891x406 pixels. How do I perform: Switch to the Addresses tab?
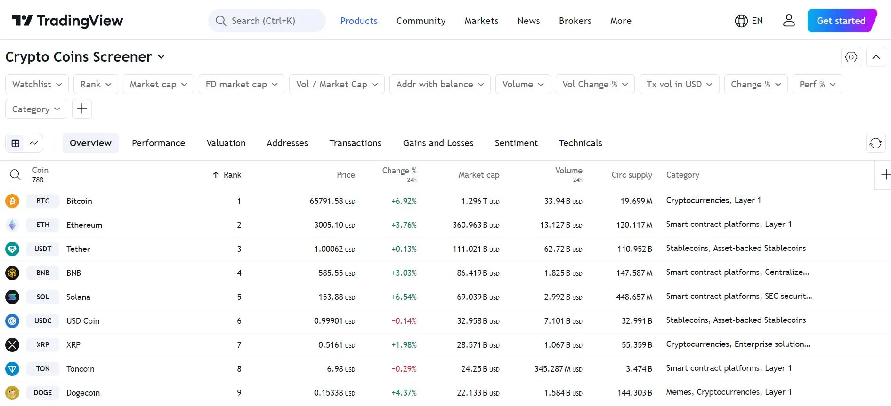coord(287,143)
